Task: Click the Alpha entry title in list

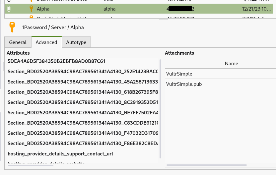Action: 43,9
